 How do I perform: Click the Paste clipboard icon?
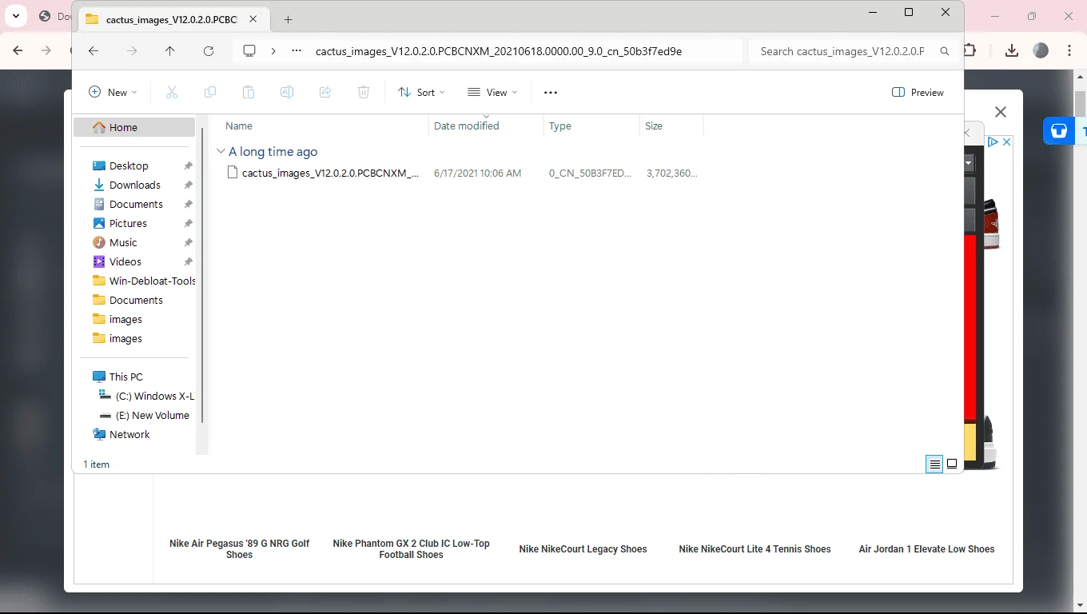[x=249, y=93]
